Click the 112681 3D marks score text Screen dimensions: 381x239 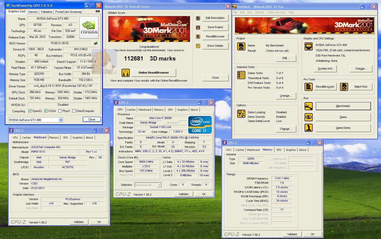[x=150, y=58]
